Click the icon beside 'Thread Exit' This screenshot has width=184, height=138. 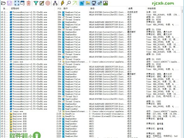click(63, 96)
